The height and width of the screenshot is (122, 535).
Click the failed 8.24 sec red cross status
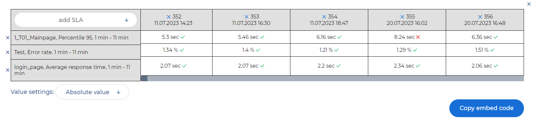418,37
